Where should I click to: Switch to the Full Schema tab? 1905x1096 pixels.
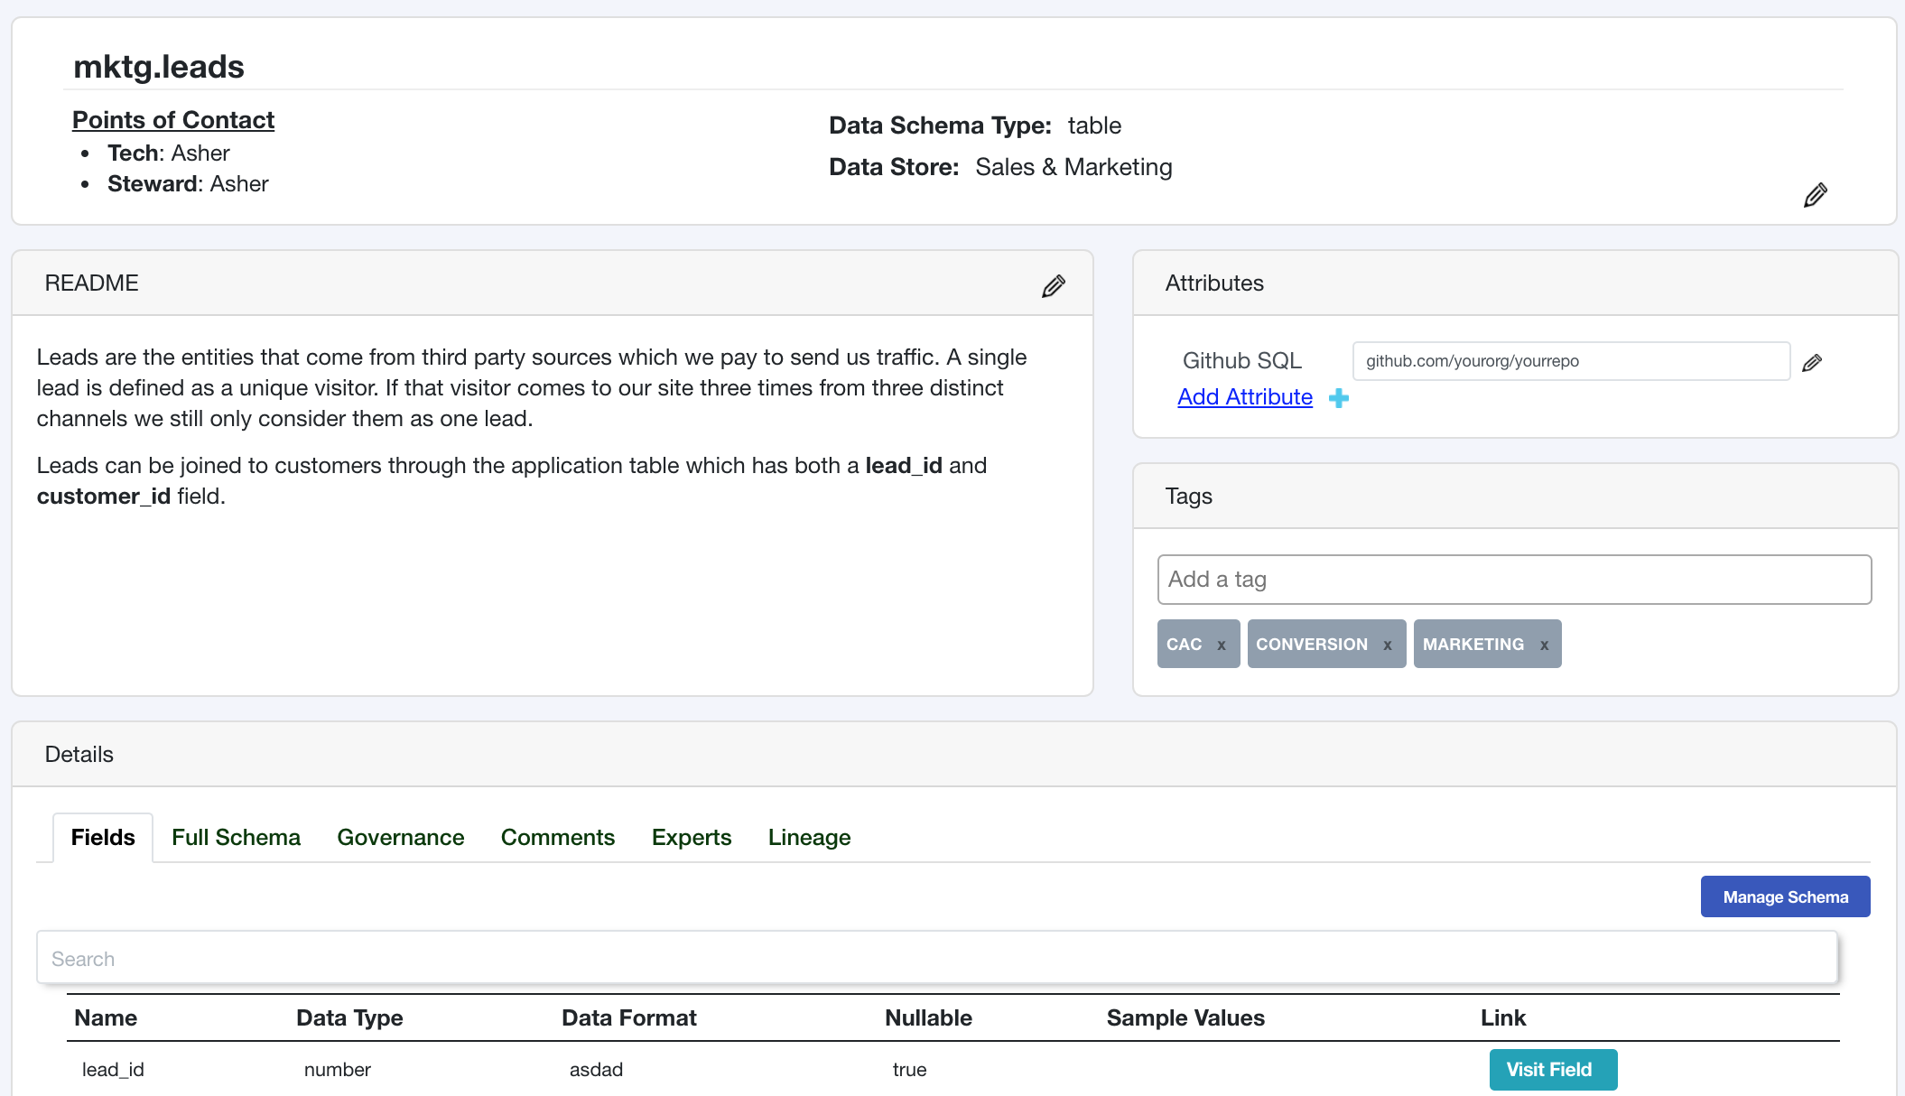236,838
